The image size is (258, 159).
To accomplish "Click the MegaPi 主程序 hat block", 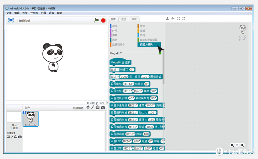I will [x=120, y=62].
